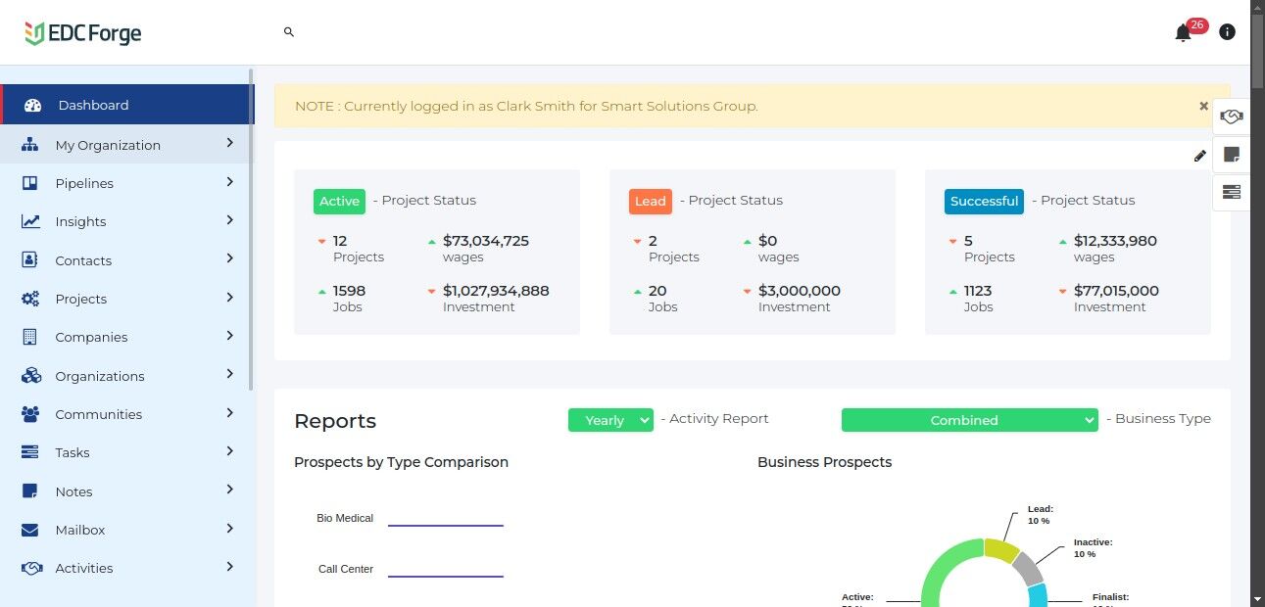Click the blue Successful status badge
This screenshot has width=1265, height=607.
point(984,201)
